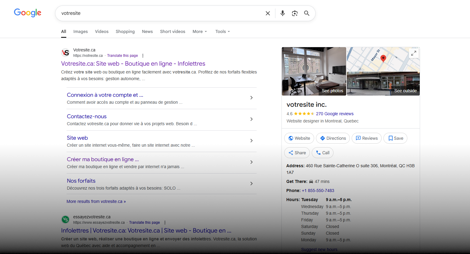This screenshot has height=254, width=470.
Task: Save the votresite inc. business listing
Action: coord(395,138)
